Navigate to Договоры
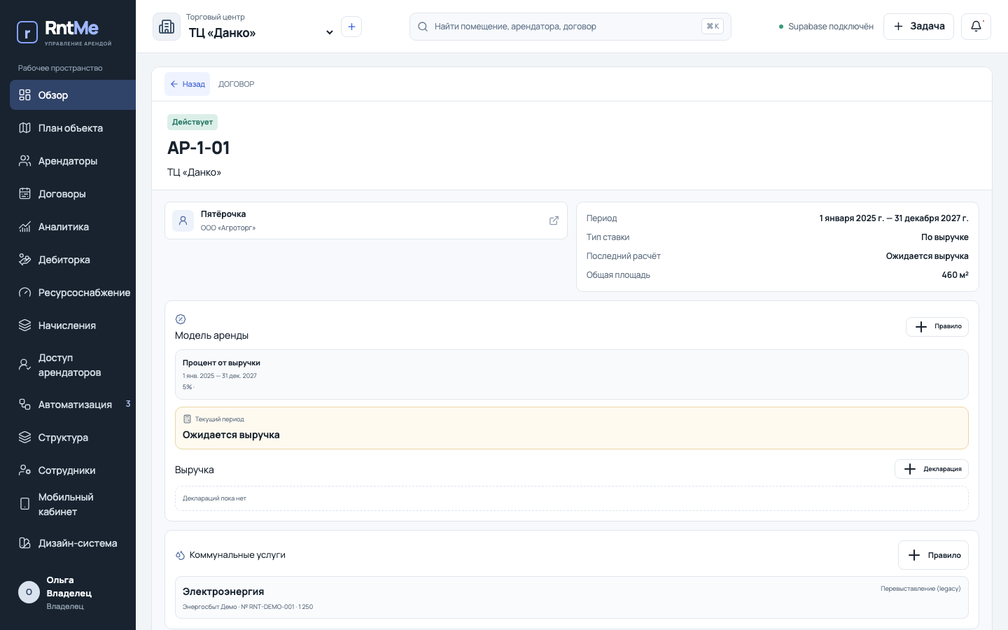This screenshot has height=630, width=1008. [x=73, y=194]
